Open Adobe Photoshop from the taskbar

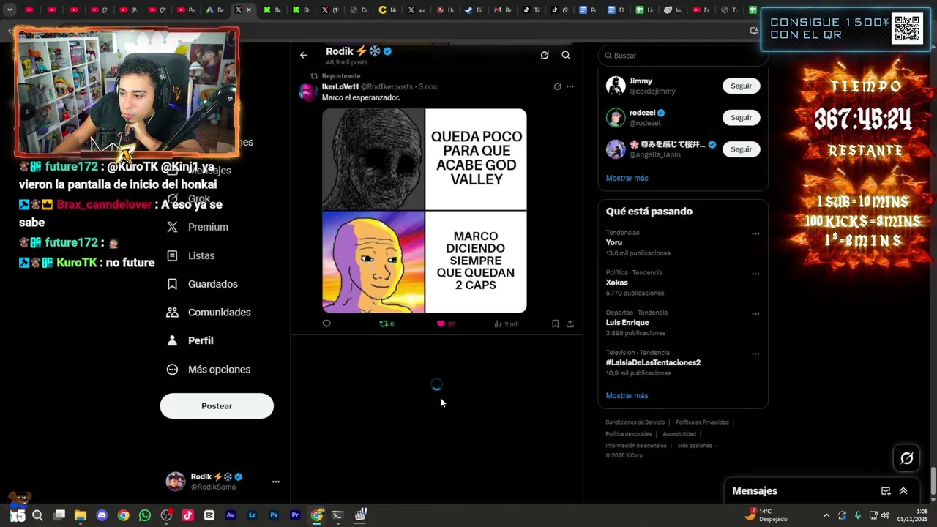point(274,515)
